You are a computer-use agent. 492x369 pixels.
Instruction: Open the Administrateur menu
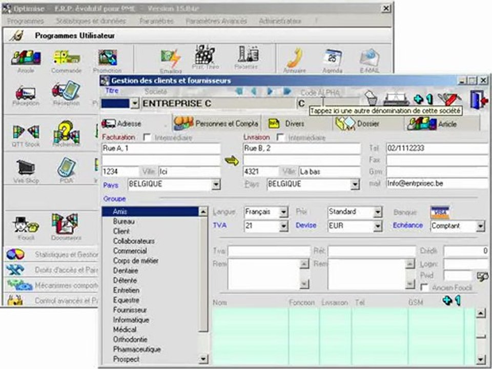280,21
